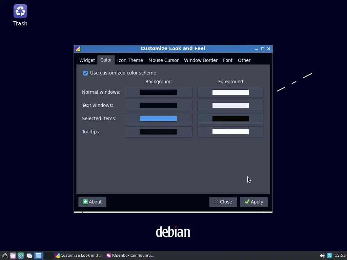Open the Trash desktop icon

point(20,16)
